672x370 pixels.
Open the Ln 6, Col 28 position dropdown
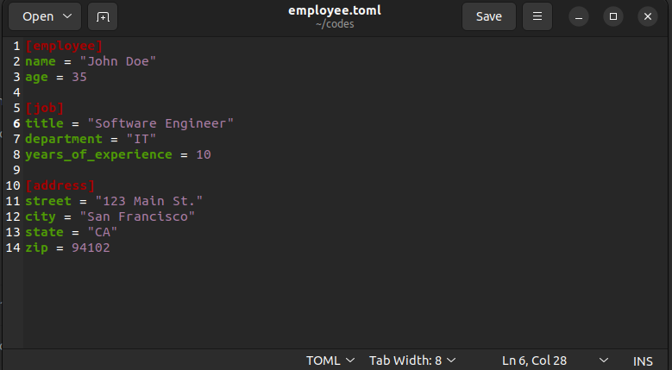[x=555, y=361]
